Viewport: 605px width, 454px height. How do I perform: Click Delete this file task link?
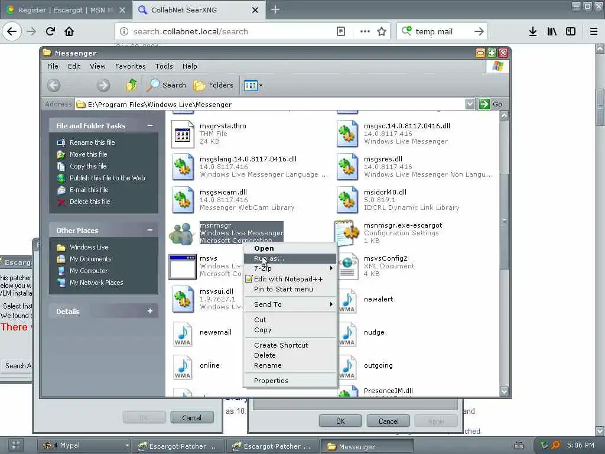click(90, 202)
